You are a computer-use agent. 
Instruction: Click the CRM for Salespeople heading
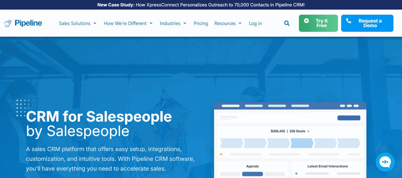99,117
